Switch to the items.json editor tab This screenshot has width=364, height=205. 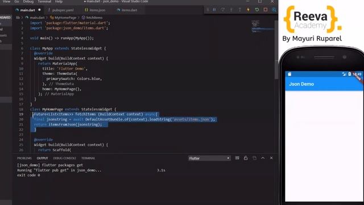(97, 10)
